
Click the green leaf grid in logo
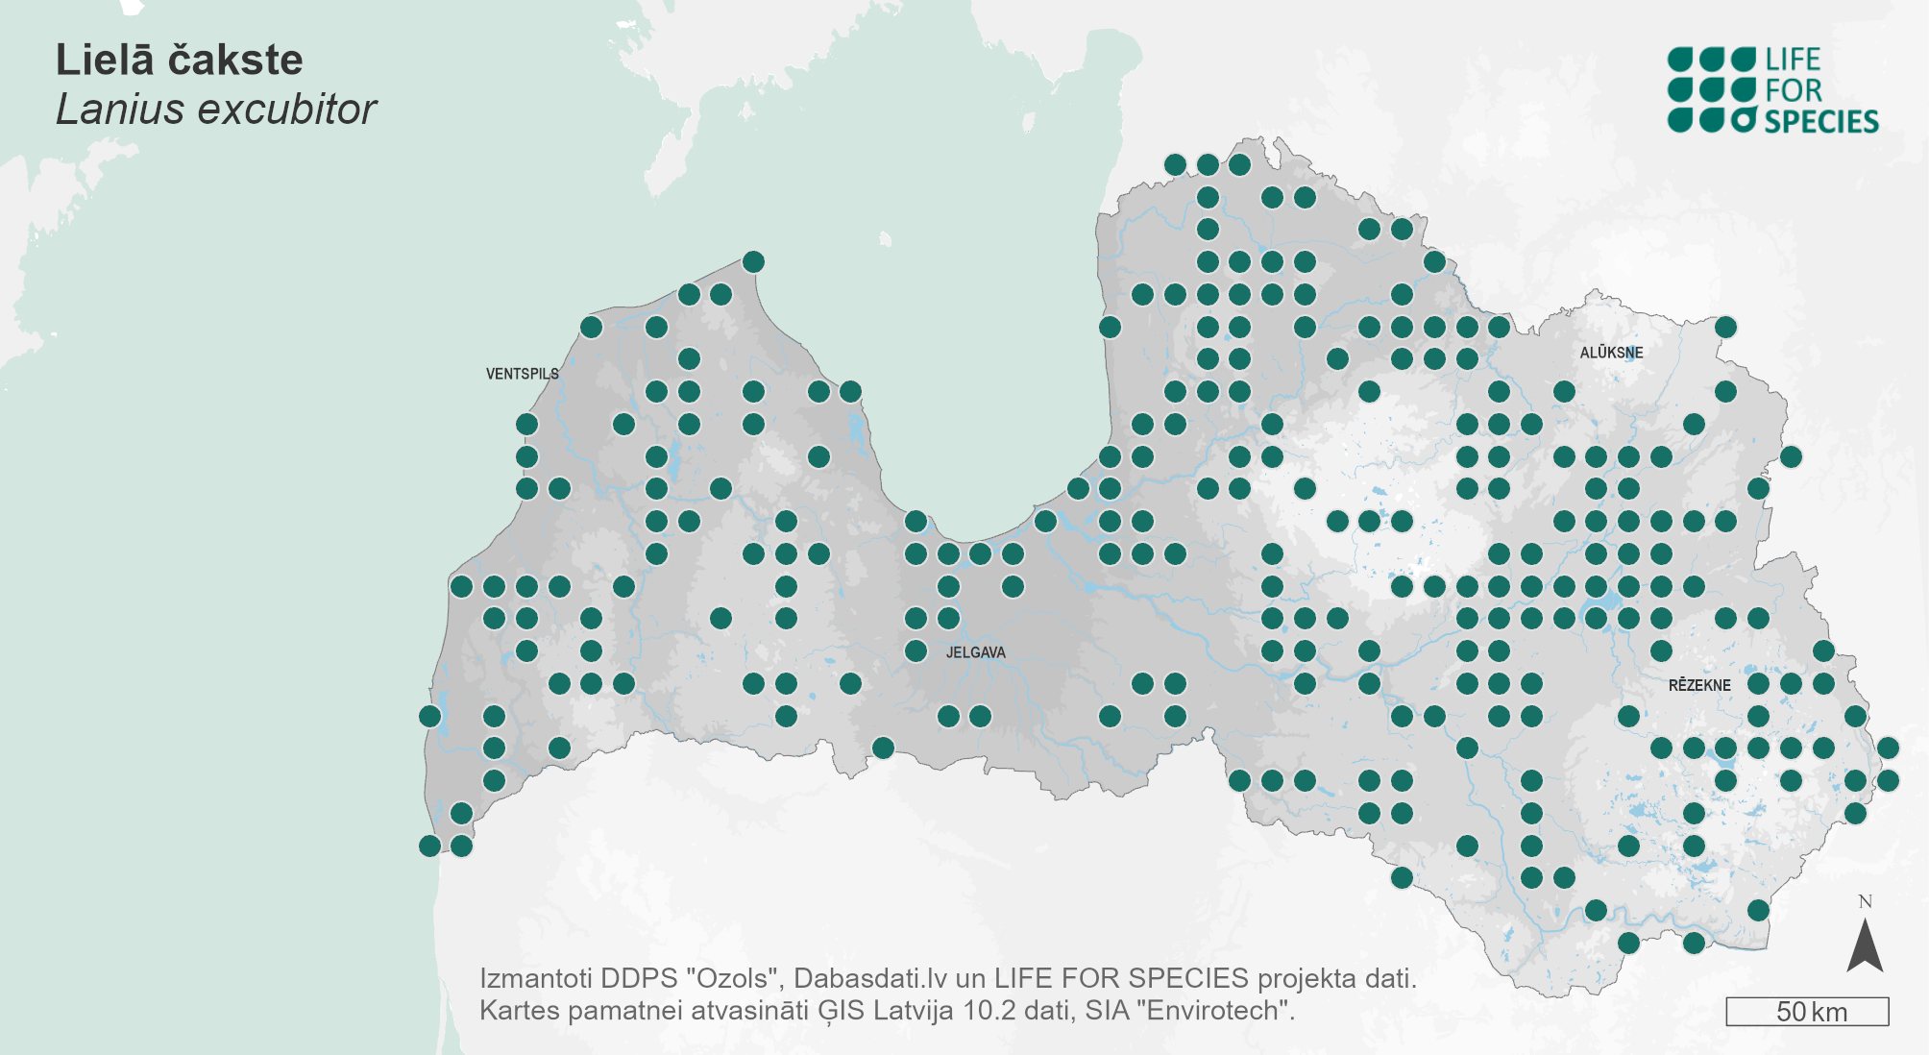[1712, 89]
